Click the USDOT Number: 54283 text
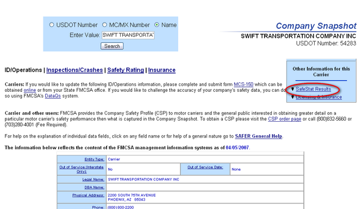 (326, 43)
